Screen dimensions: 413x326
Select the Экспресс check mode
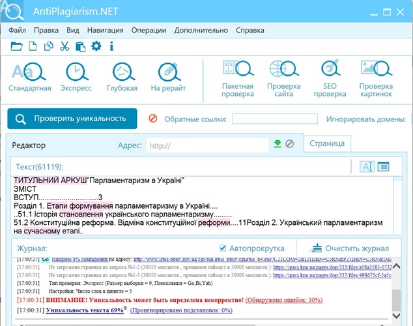[x=76, y=77]
